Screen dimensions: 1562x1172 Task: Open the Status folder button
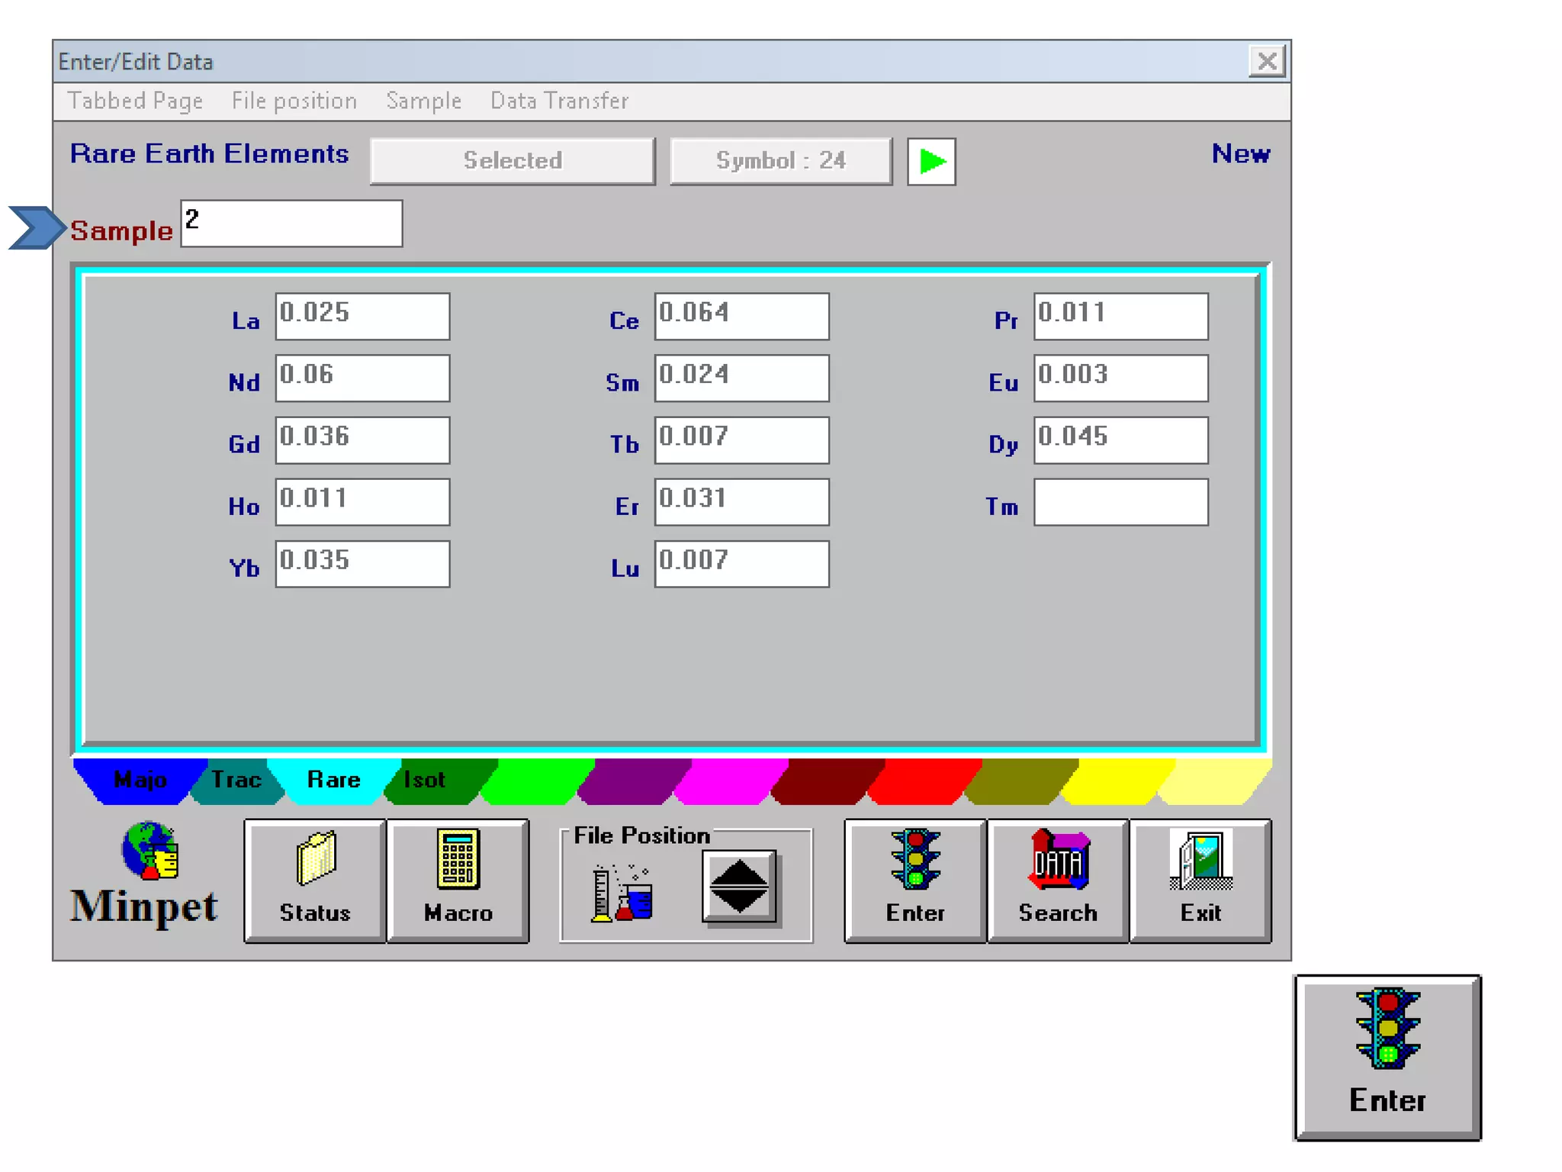click(x=314, y=881)
